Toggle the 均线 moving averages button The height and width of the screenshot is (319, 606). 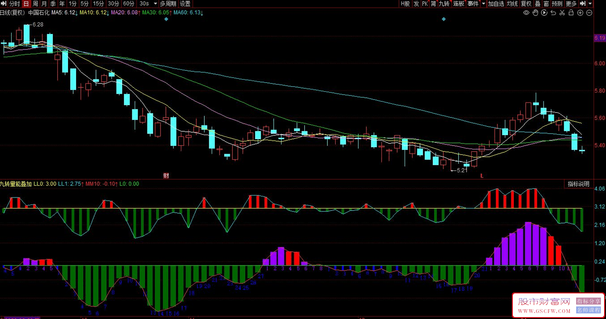pyautogui.click(x=513, y=3)
